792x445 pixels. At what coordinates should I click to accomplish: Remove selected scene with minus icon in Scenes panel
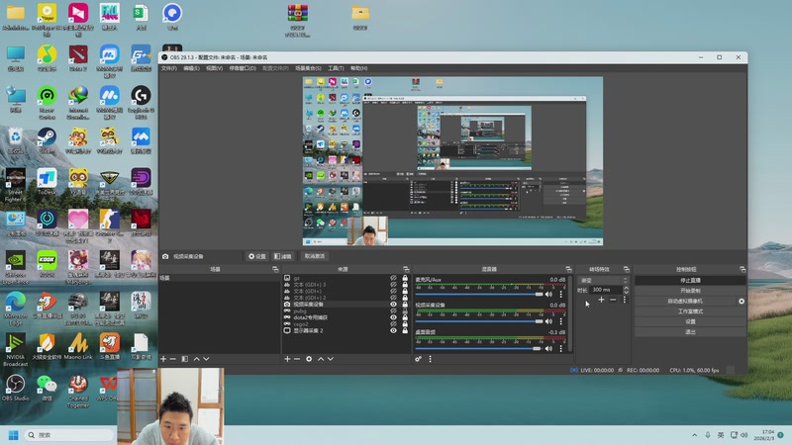tap(172, 359)
